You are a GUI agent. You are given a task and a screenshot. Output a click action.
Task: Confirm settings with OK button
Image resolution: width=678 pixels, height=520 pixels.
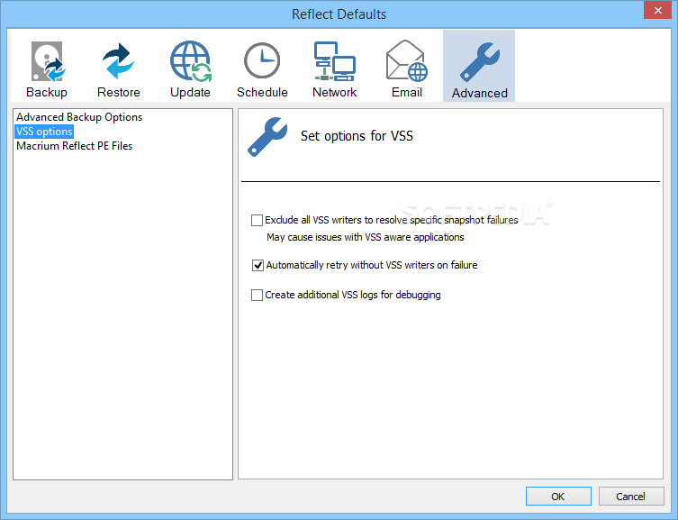558,497
